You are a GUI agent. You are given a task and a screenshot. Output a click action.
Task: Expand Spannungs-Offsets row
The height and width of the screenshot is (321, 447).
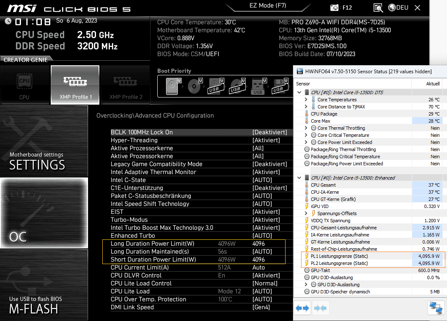point(306,213)
